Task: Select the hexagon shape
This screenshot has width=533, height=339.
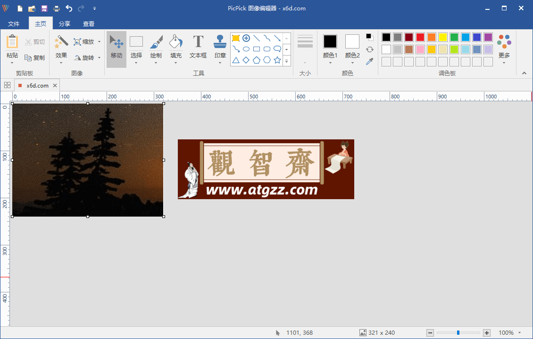Action: [x=267, y=60]
